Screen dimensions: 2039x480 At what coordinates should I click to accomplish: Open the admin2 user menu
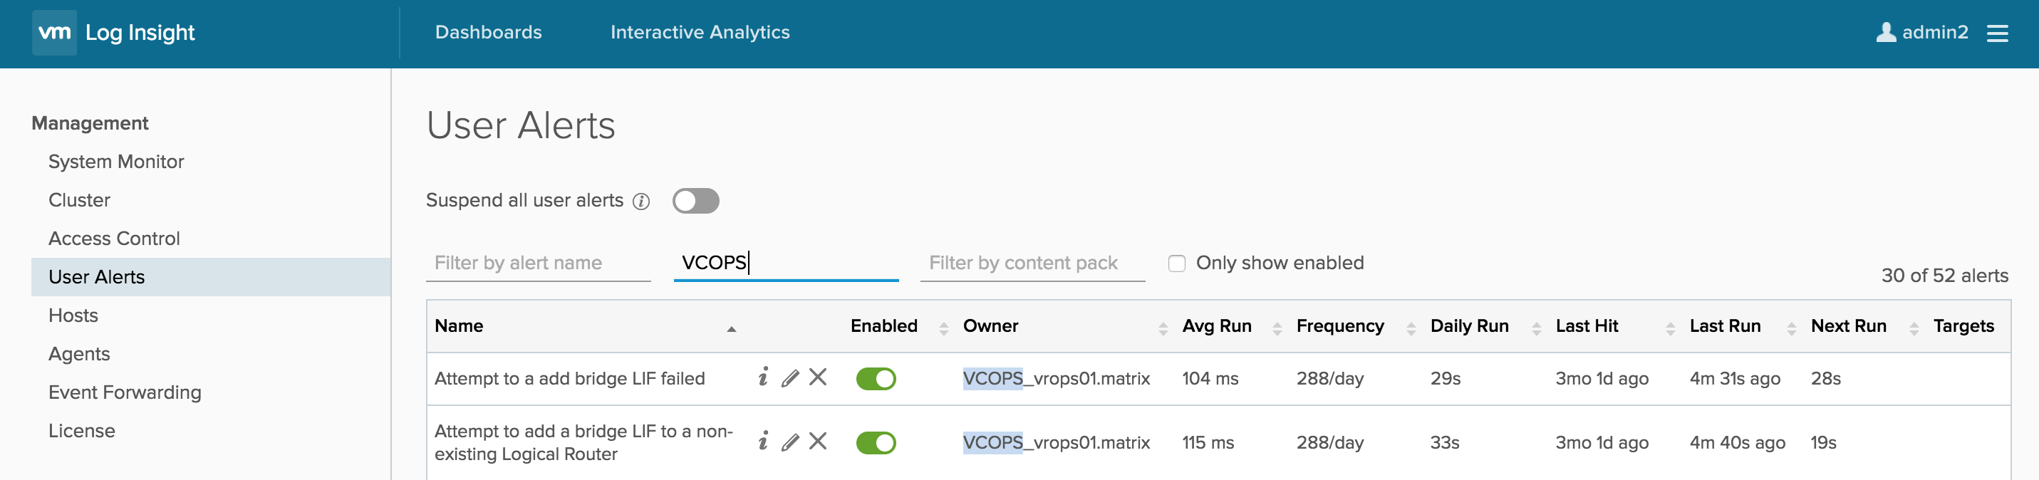coord(1921,33)
